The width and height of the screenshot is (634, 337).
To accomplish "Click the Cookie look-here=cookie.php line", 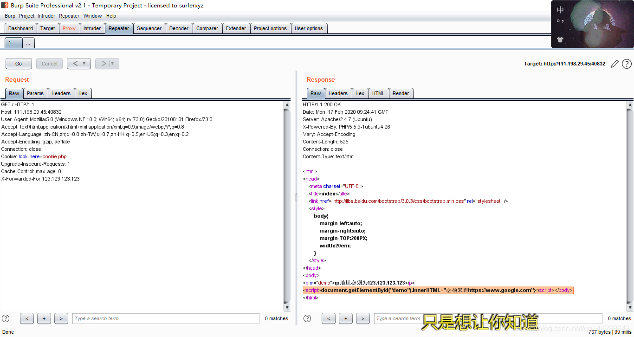I will [34, 156].
